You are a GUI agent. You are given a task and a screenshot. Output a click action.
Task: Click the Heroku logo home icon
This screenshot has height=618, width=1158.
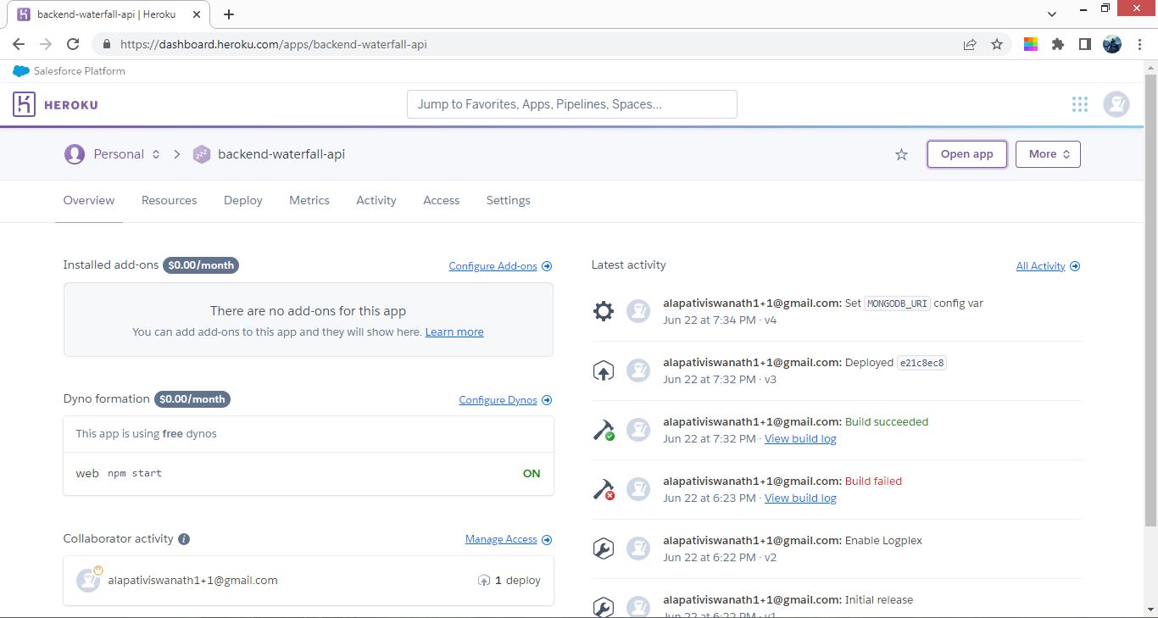click(24, 104)
